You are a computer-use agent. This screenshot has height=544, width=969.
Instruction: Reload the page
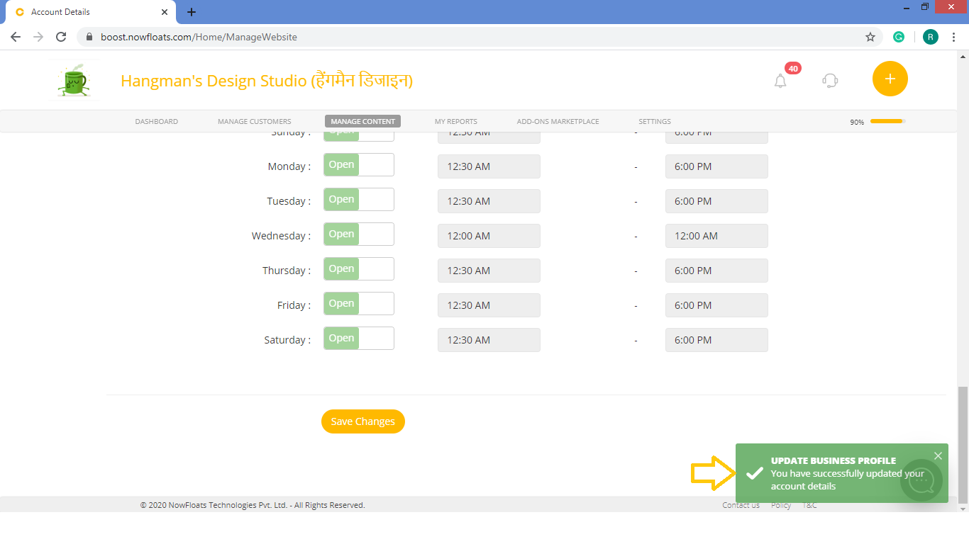coord(61,37)
